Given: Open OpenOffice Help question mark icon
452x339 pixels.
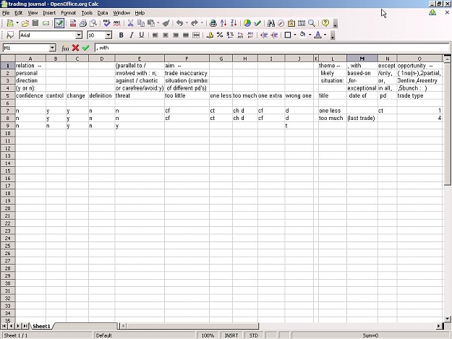Looking at the screenshot, I should pos(325,23).
